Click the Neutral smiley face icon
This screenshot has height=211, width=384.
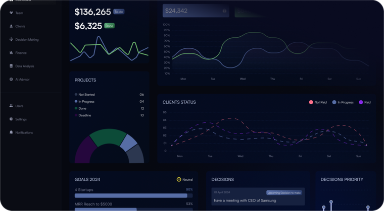[x=179, y=179]
